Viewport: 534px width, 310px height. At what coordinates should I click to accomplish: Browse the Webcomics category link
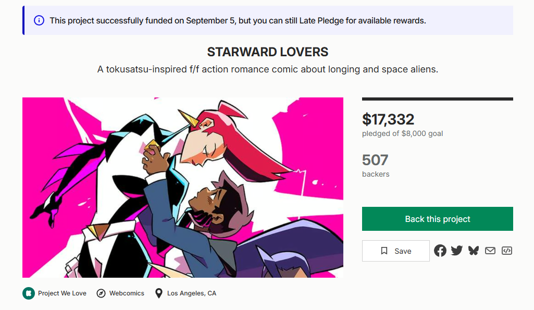(x=127, y=293)
